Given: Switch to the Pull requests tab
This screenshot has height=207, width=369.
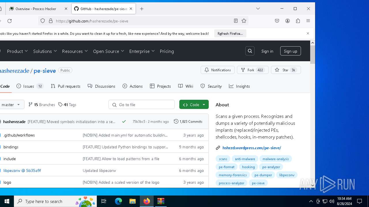Looking at the screenshot, I should [65, 86].
